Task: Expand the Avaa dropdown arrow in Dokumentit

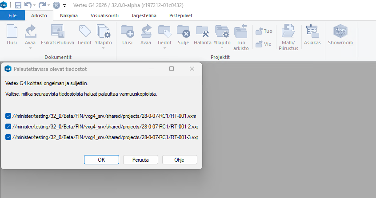Action: coord(30,48)
